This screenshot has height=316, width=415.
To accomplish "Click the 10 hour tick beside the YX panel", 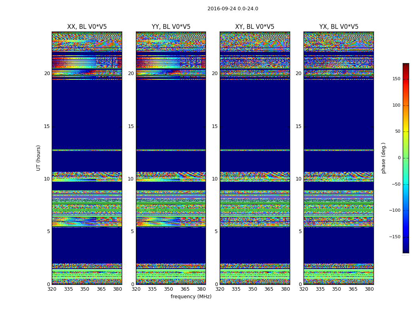I will [299, 179].
